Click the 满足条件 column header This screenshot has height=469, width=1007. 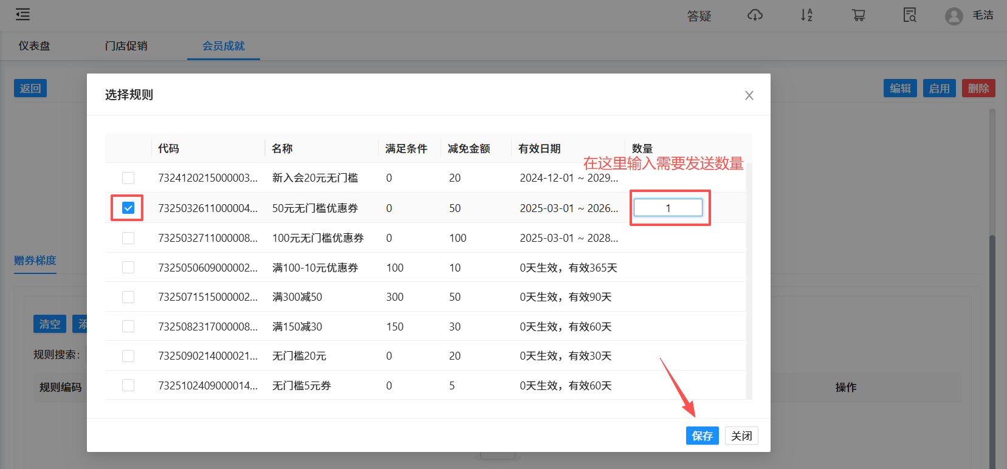(406, 148)
